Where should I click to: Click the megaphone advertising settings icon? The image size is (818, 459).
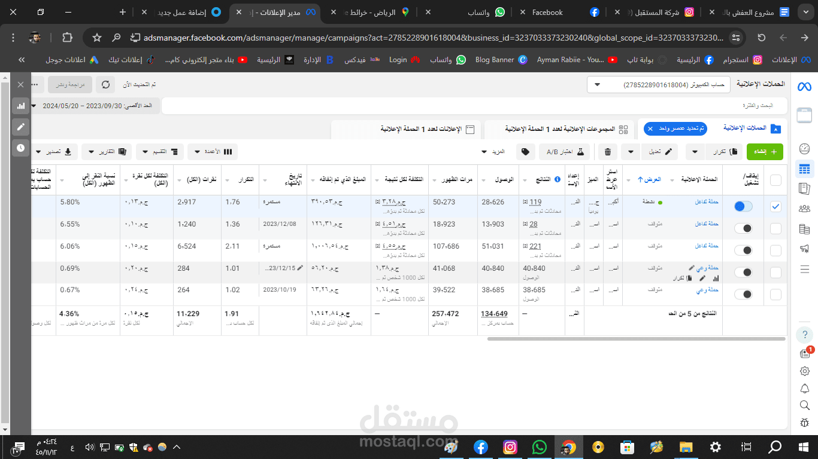(804, 249)
